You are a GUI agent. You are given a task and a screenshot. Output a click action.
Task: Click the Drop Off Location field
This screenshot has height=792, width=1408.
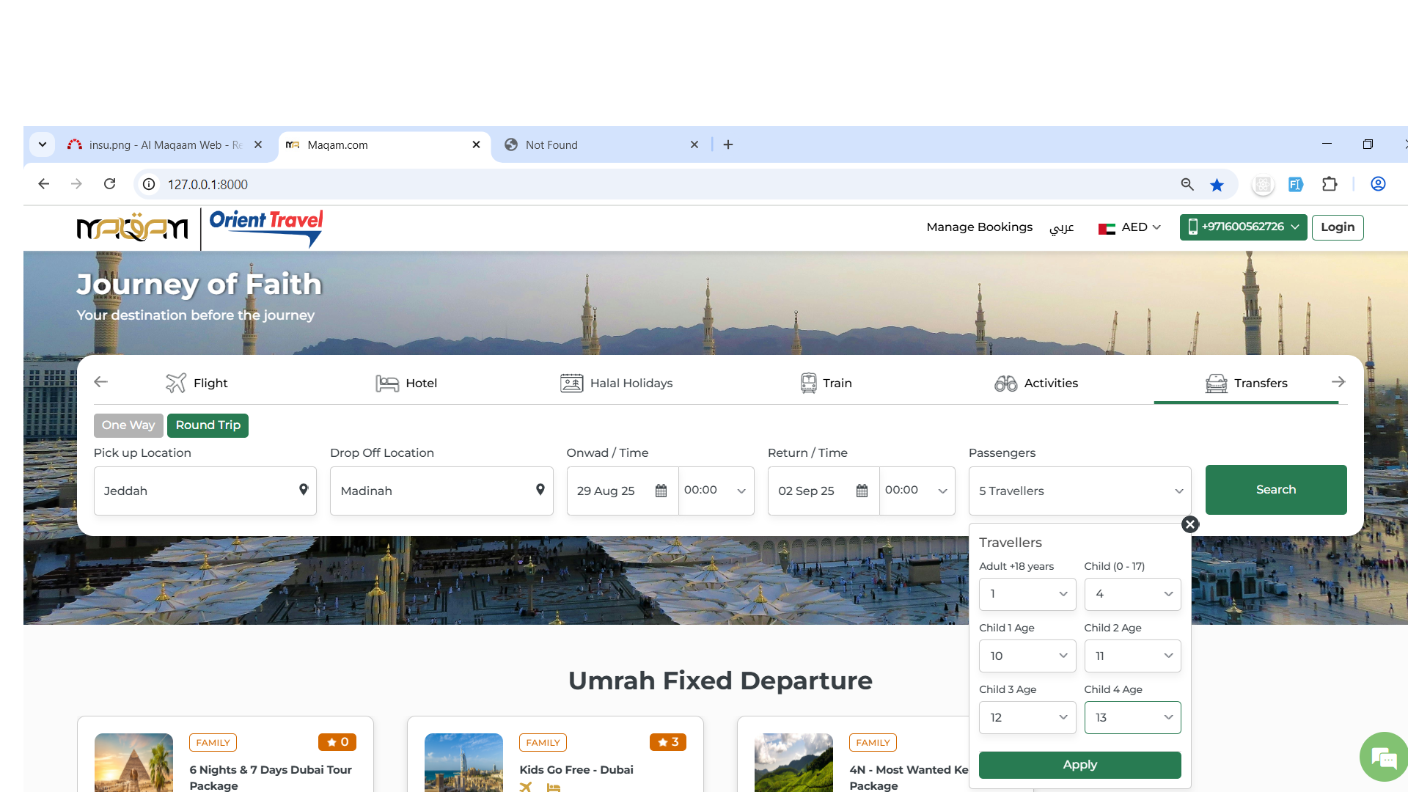(433, 491)
